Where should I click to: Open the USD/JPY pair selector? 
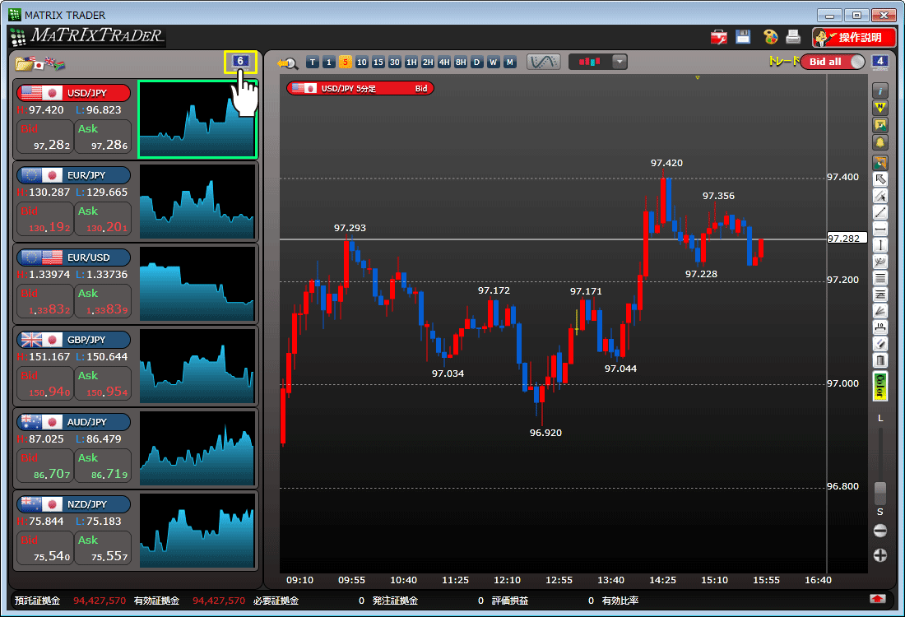click(74, 93)
